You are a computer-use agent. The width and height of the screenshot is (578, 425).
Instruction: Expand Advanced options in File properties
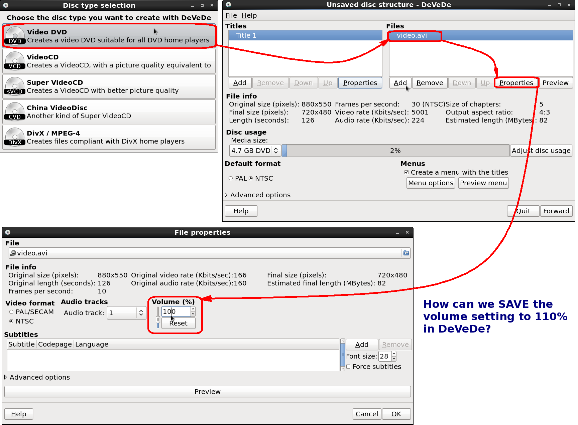point(6,377)
